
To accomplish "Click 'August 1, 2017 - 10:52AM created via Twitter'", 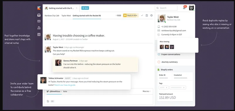I will point(70,39).
